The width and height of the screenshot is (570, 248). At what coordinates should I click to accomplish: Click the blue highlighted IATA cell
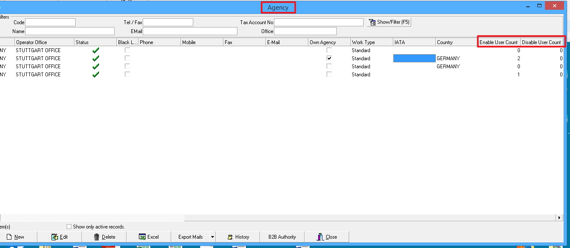point(414,59)
